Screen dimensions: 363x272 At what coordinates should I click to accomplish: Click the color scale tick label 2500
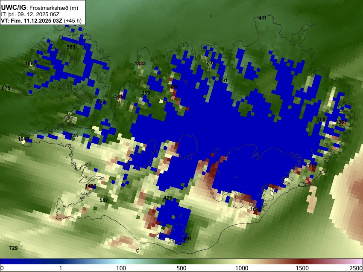(356, 268)
